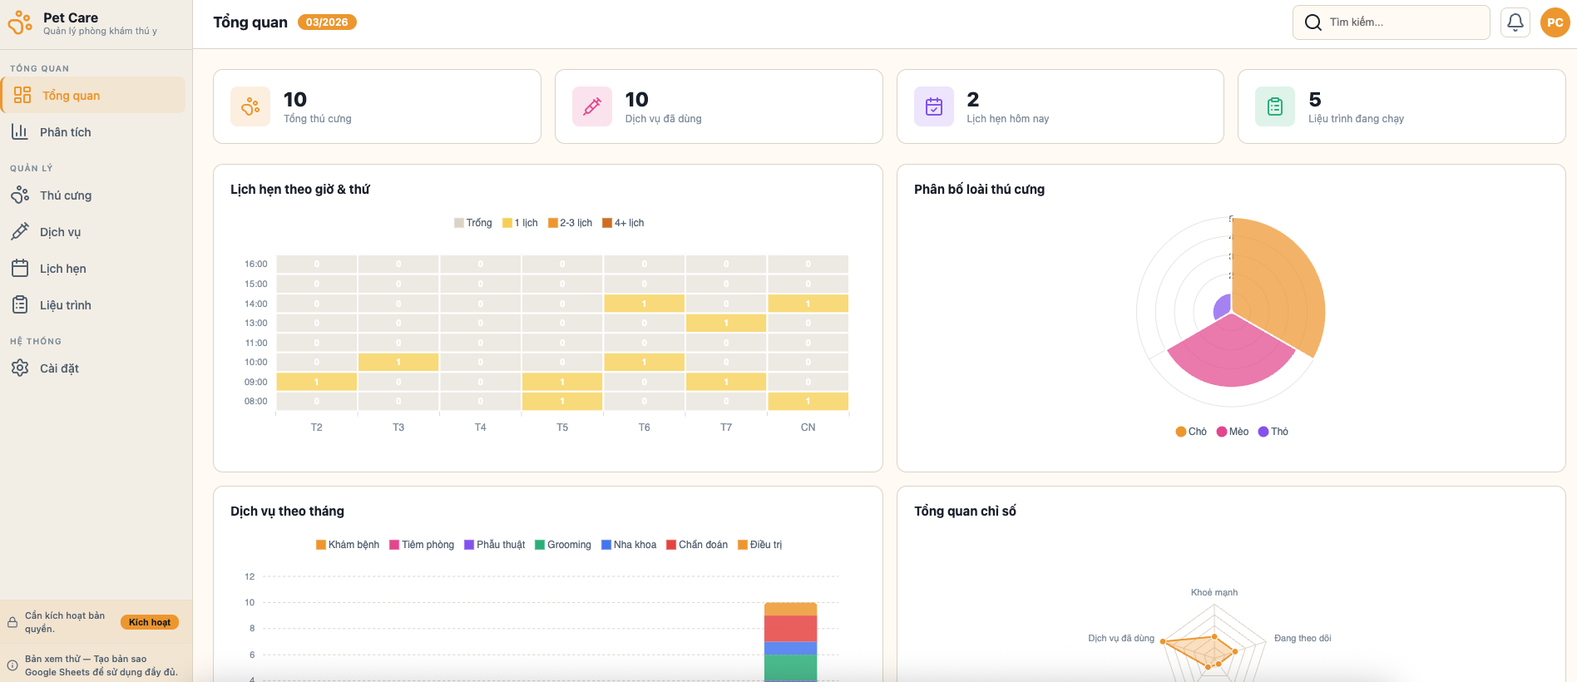The height and width of the screenshot is (682, 1577).
Task: Go to Lịch hẹn in sidebar
Action: 63,269
